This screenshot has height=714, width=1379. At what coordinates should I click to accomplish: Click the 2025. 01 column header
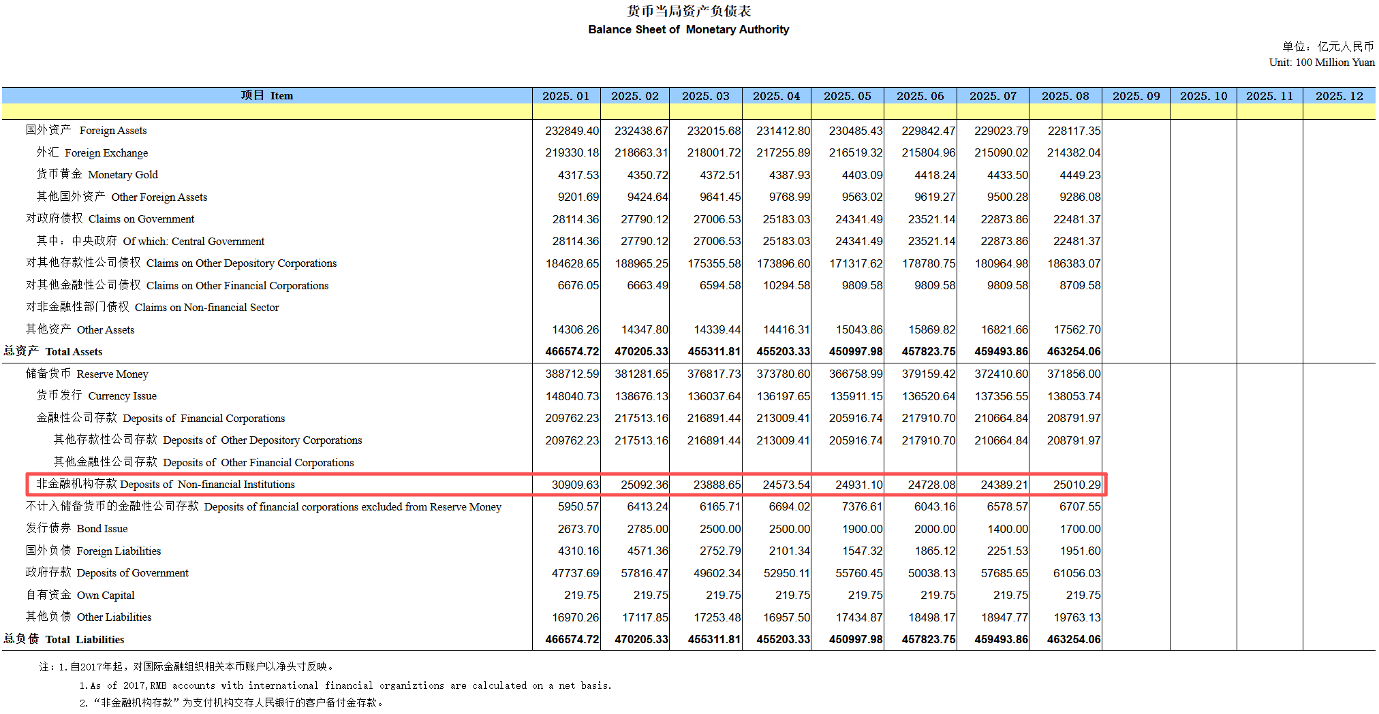(x=565, y=96)
